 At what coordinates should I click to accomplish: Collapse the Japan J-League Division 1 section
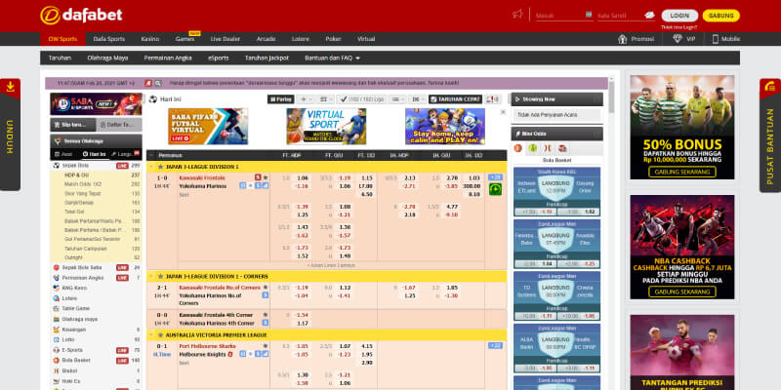(151, 167)
